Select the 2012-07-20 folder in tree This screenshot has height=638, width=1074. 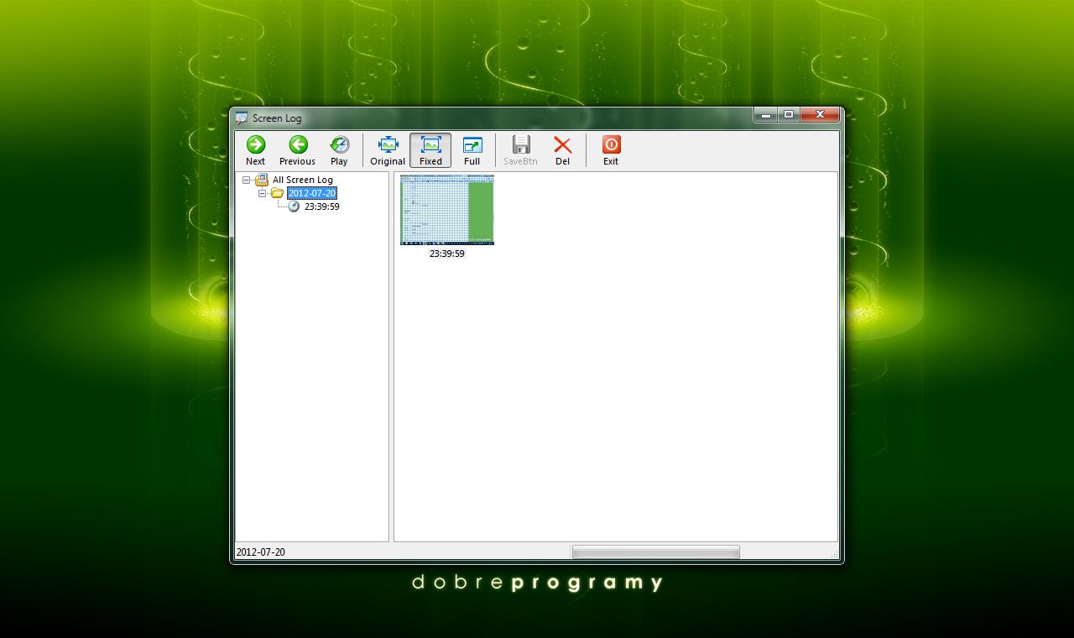(311, 193)
